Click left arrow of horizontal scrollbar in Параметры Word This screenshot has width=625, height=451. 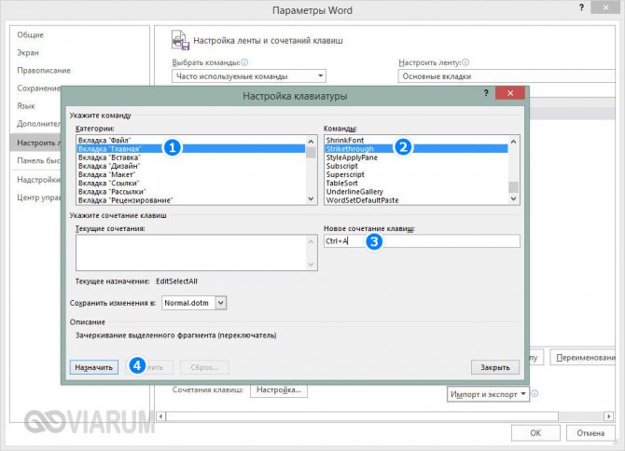160,417
